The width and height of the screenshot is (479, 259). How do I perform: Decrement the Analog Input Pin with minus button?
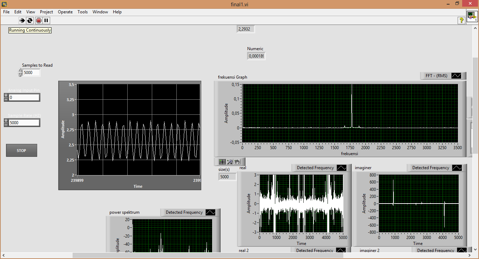click(x=6, y=99)
